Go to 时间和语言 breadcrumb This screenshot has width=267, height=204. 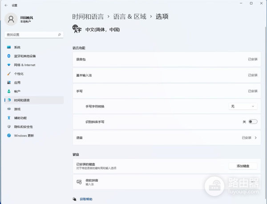click(88, 16)
